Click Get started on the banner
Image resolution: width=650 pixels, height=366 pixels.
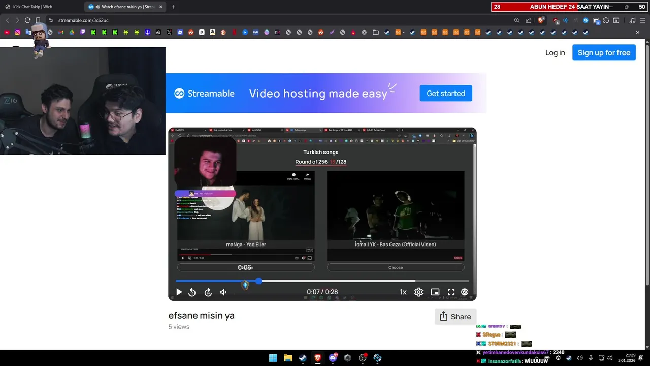(446, 94)
